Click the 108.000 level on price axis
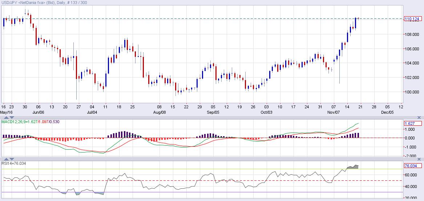The height and width of the screenshot is (201, 424). [412, 34]
